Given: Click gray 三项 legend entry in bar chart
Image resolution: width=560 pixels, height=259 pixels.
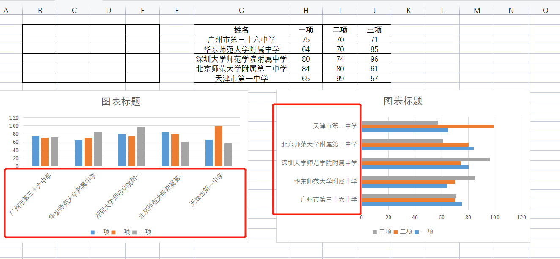Looking at the screenshot, I should click(x=382, y=232).
